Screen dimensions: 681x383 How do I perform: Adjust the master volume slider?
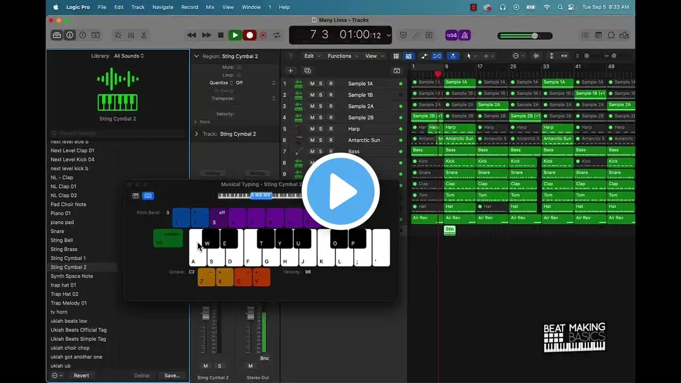(x=534, y=36)
